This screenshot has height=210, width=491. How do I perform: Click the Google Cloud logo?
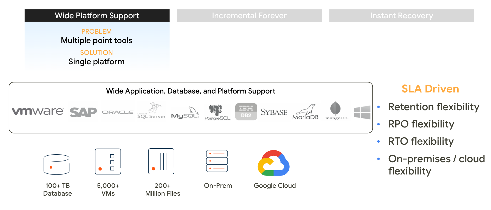pos(273,163)
